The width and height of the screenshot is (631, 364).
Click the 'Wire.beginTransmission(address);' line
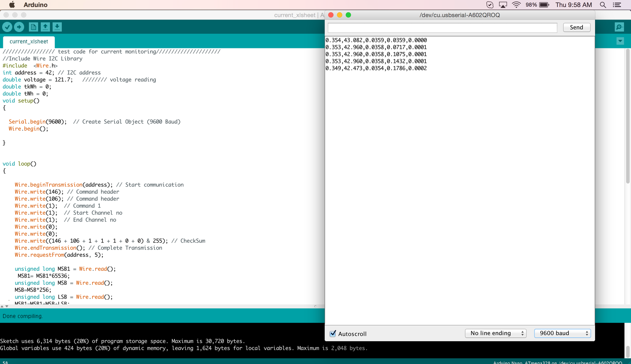[x=64, y=185]
